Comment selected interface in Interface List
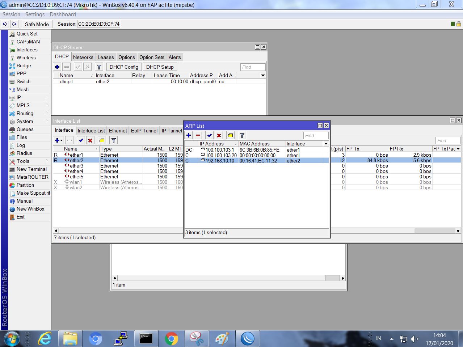This screenshot has height=347, width=463. point(102,140)
